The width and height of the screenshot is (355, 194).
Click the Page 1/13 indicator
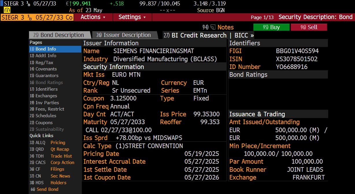(x=262, y=17)
